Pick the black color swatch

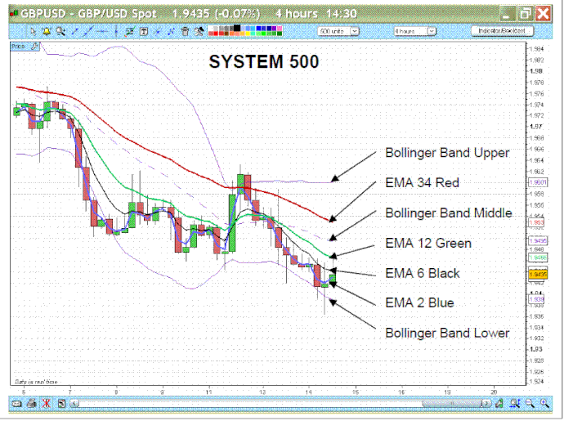[237, 28]
